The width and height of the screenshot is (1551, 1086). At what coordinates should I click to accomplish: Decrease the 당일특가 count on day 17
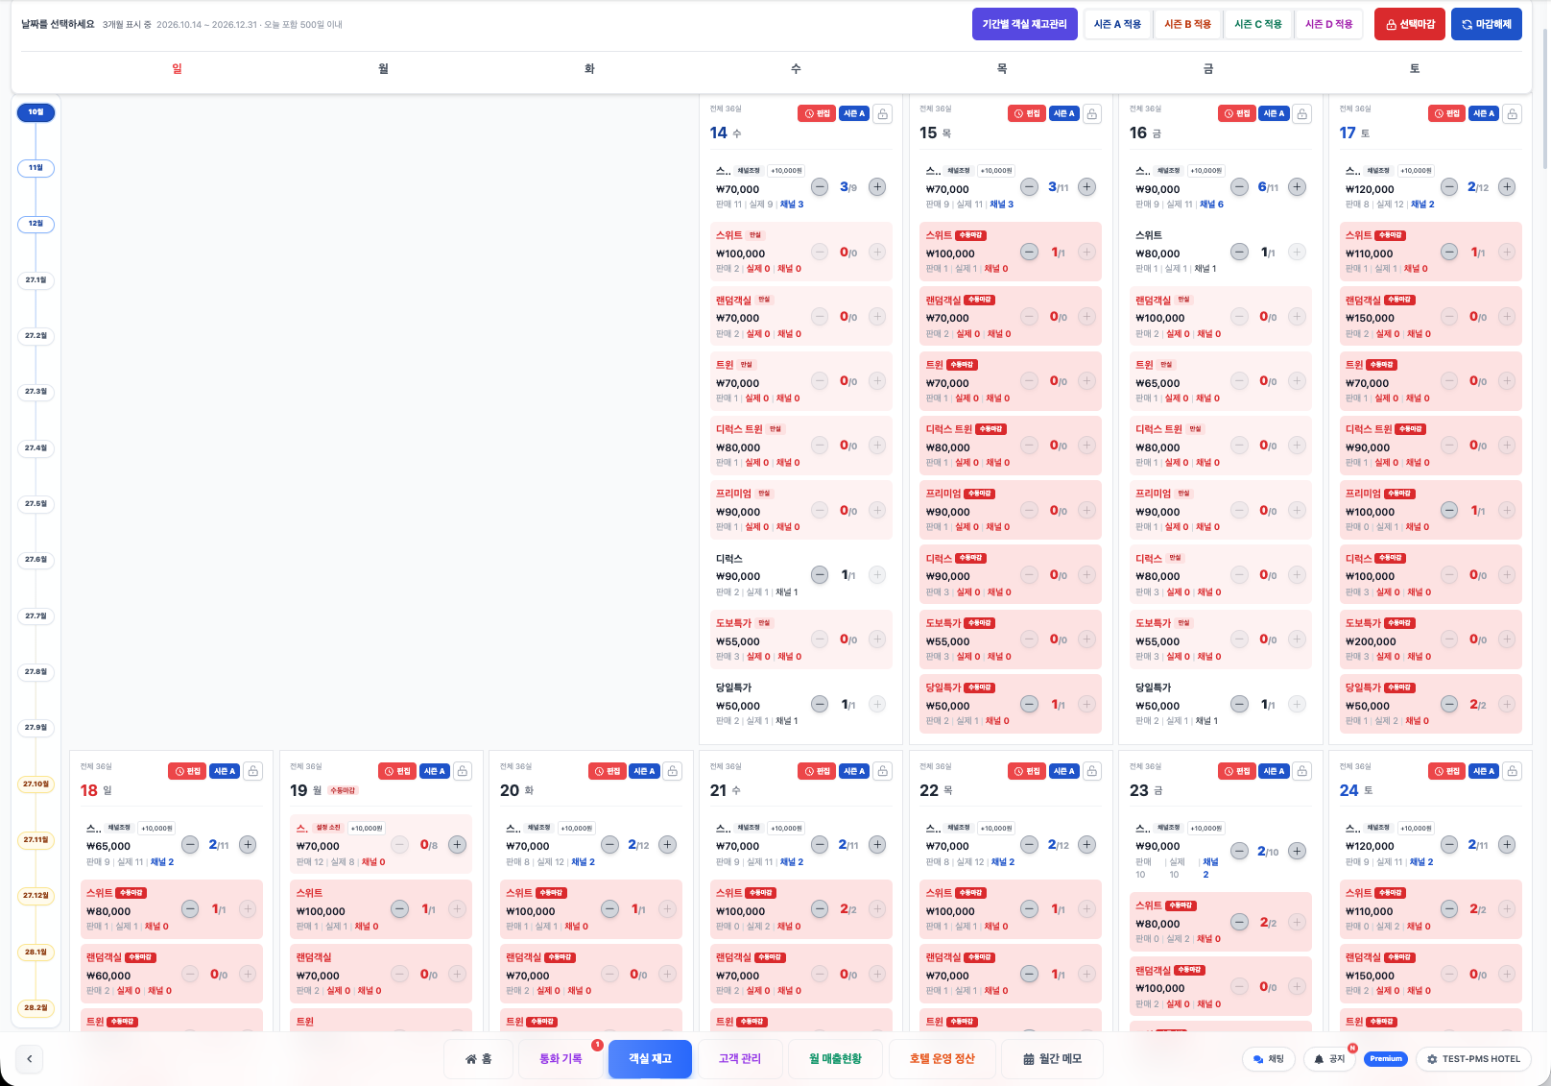pos(1449,704)
